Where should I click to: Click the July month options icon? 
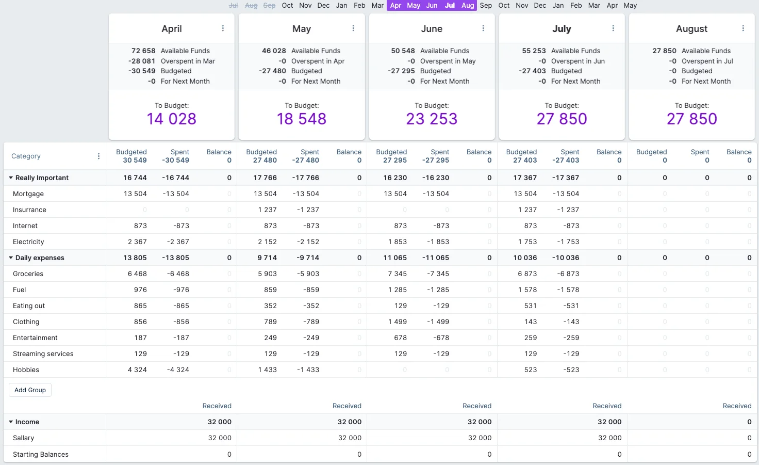(x=613, y=28)
